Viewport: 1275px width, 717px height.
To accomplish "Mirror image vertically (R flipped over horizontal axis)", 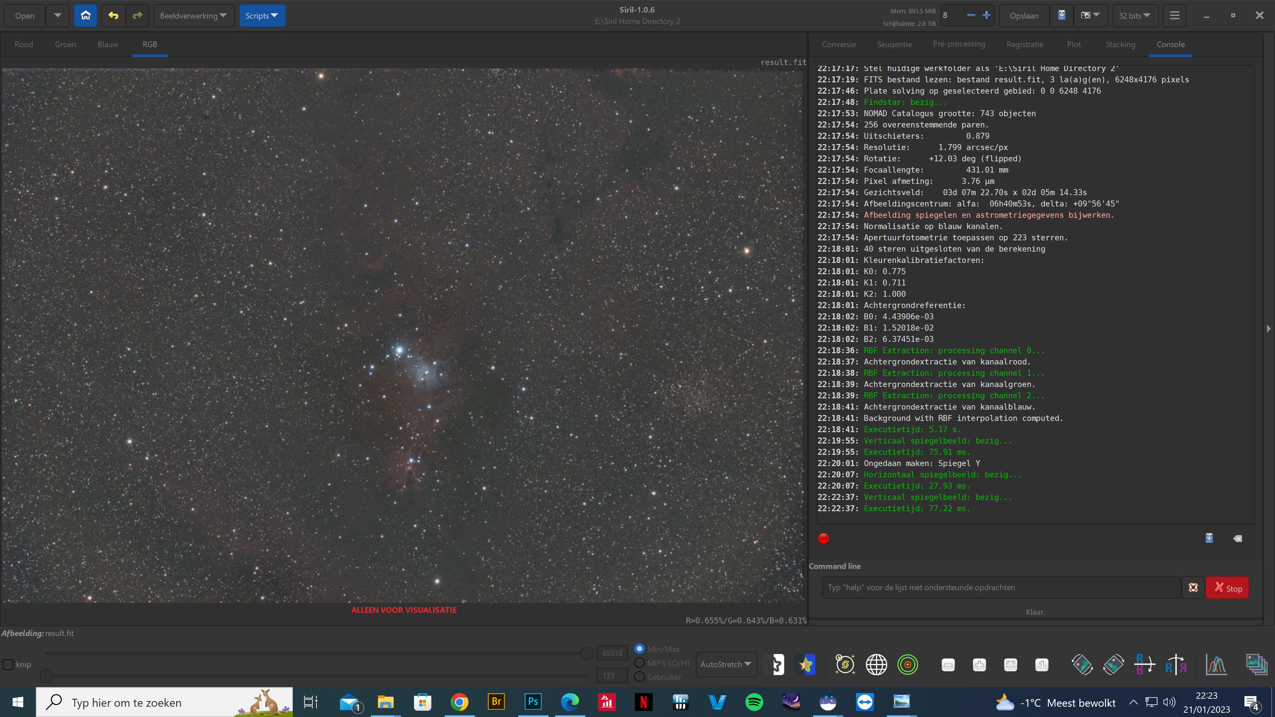I will coord(1145,665).
